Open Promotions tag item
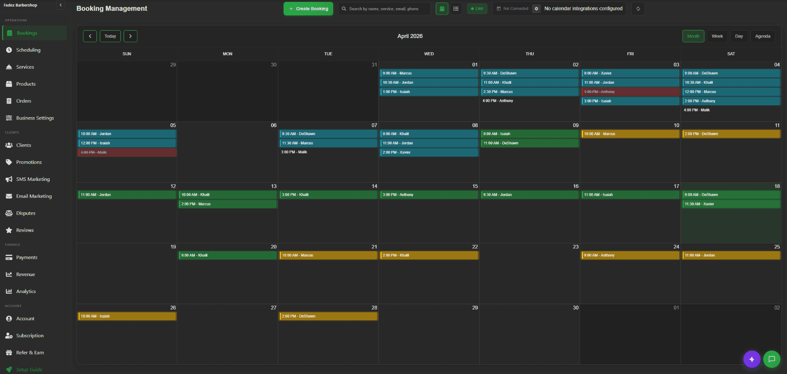787x374 pixels. (x=35, y=162)
